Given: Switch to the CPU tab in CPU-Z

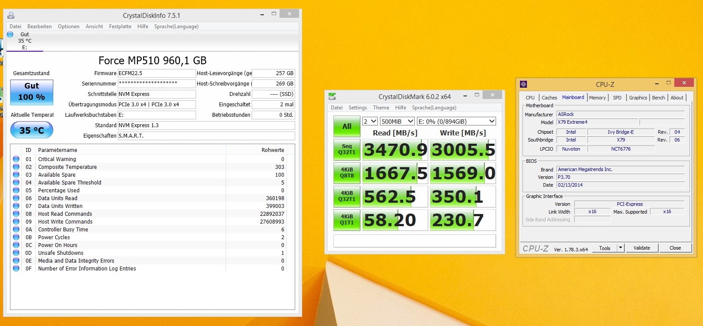Looking at the screenshot, I should coord(530,98).
